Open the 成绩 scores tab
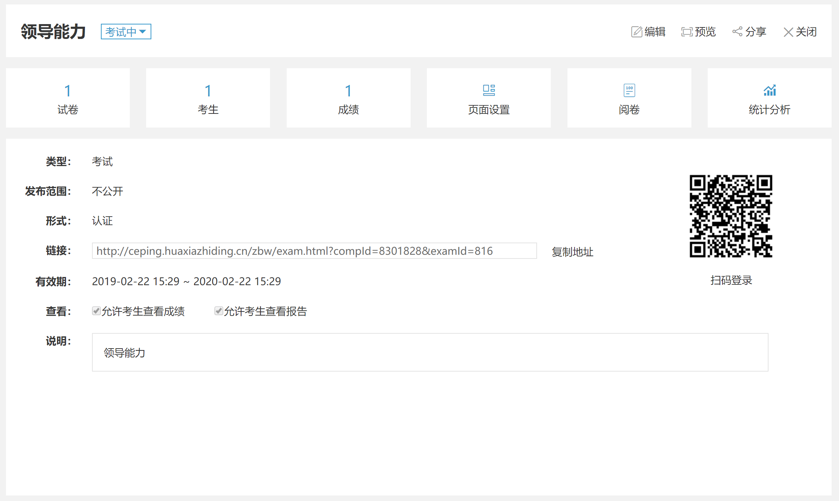The image size is (839, 501). point(348,98)
